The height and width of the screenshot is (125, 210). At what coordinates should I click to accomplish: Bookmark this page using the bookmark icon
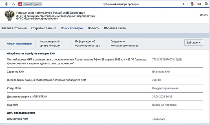(x=184, y=4)
